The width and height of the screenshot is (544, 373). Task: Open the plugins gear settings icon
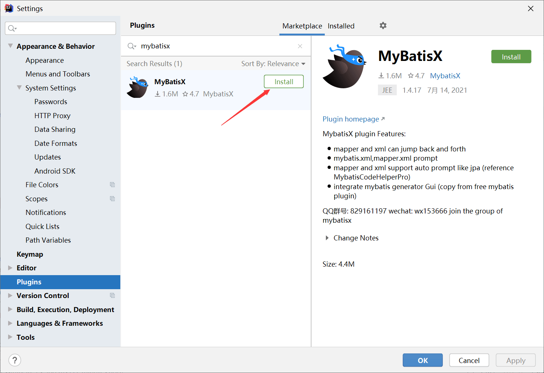point(383,25)
